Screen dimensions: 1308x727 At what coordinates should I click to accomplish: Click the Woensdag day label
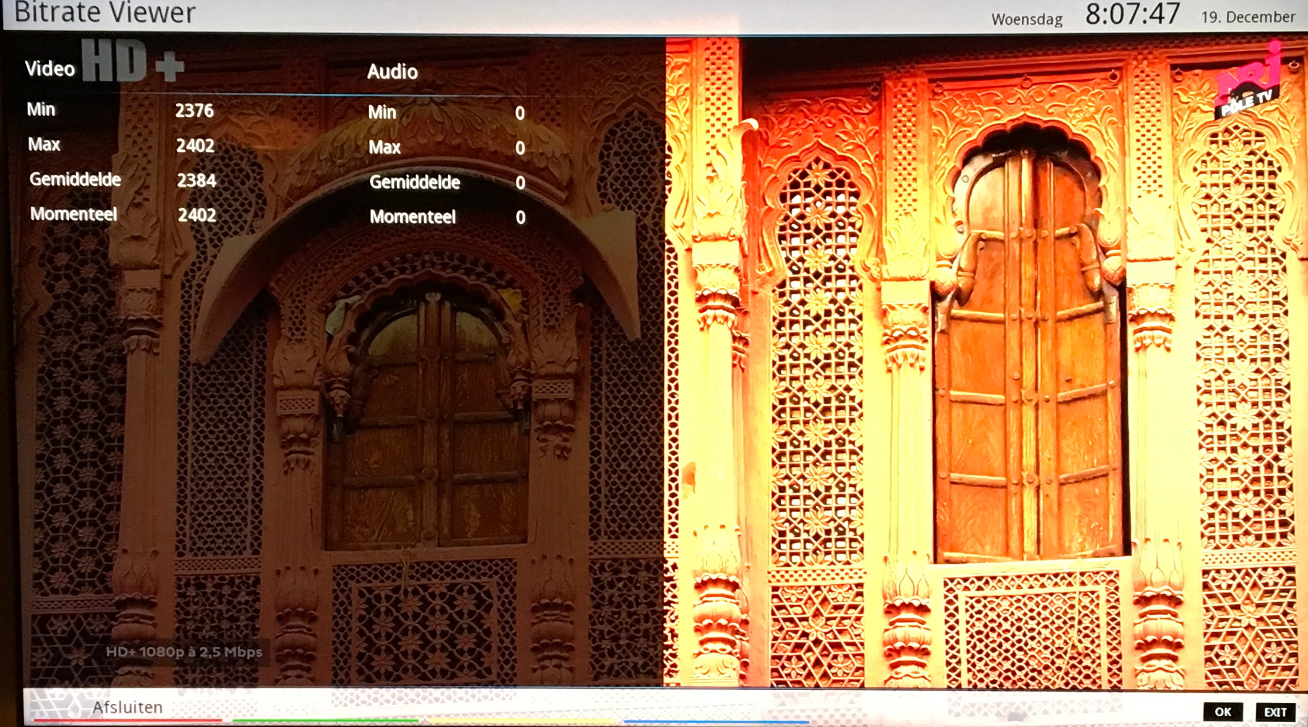[1027, 19]
